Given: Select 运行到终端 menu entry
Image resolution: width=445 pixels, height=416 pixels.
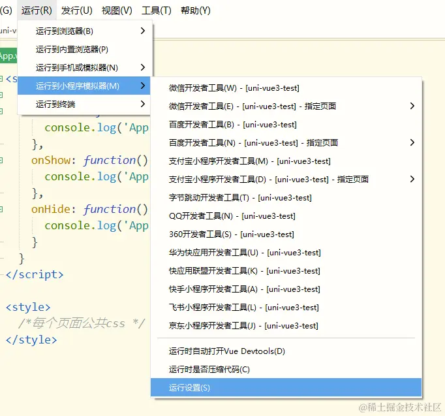Looking at the screenshot, I should [84, 104].
